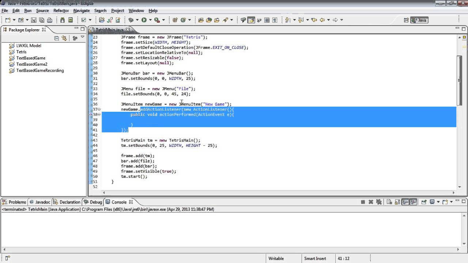
Task: Close the Package Explorer view
Action: point(44,30)
